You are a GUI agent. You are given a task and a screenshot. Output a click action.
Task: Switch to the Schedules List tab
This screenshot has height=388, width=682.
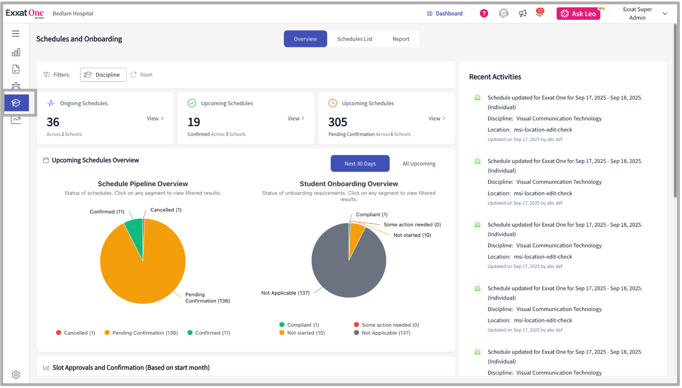point(355,39)
